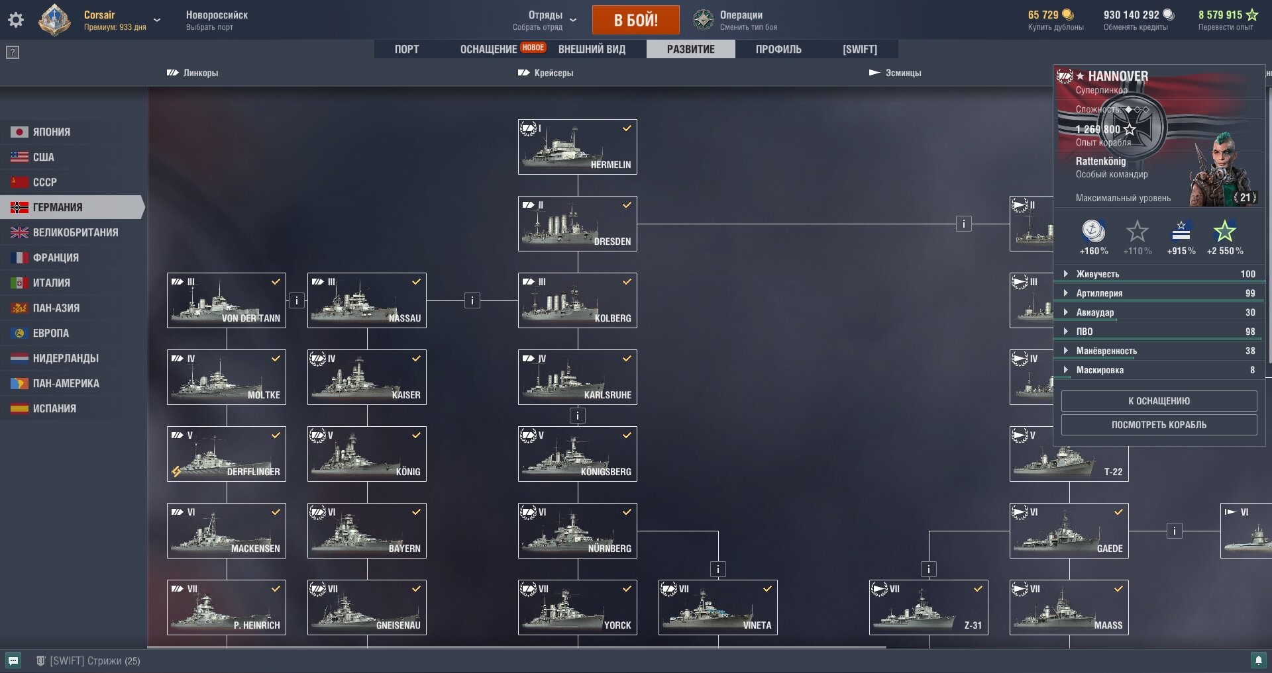Image resolution: width=1272 pixels, height=673 pixels.
Task: Switch to the РАЗВИТИЕ tab
Action: point(691,49)
